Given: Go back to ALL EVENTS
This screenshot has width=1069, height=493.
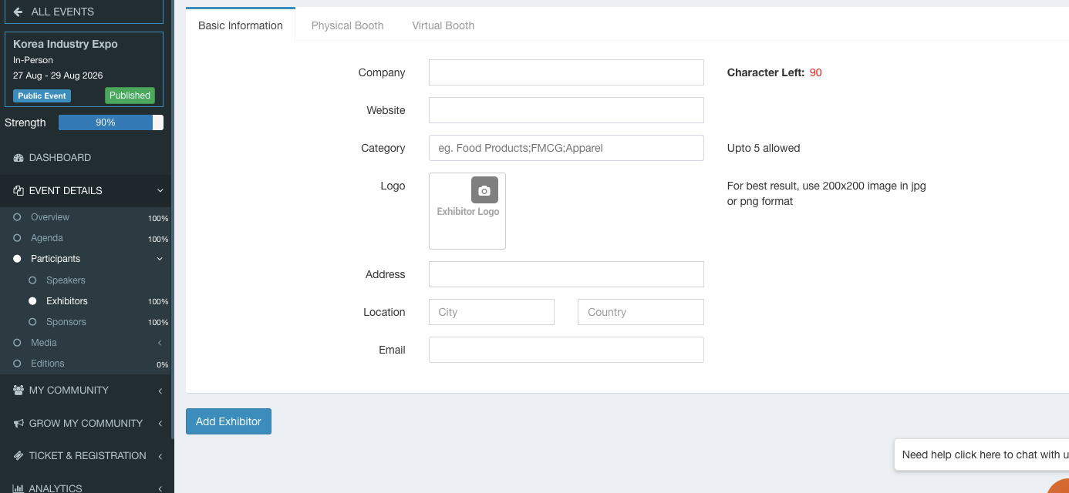Looking at the screenshot, I should [x=84, y=12].
